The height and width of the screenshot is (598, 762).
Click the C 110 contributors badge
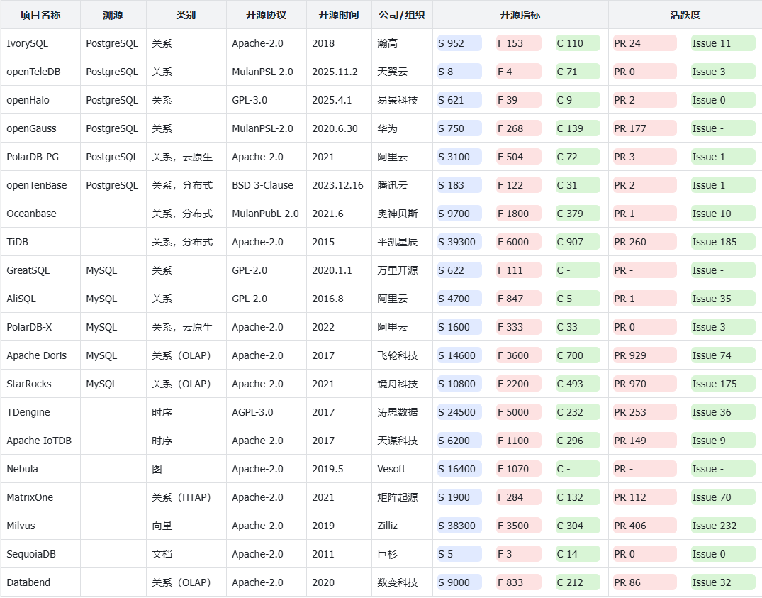pos(578,43)
